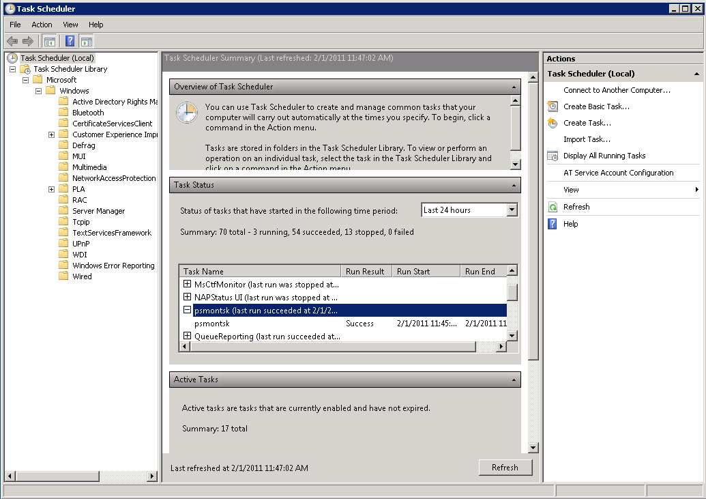
Task: Click the Bluetooth folder icon
Action: [x=64, y=112]
